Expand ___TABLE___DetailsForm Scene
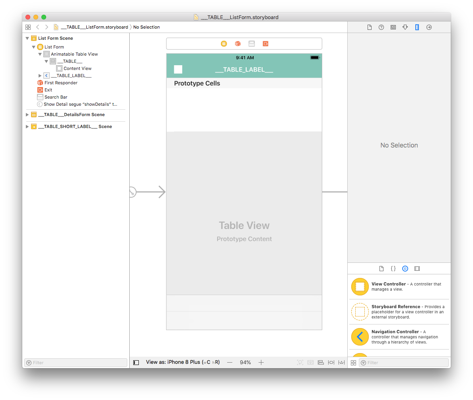 (x=27, y=115)
